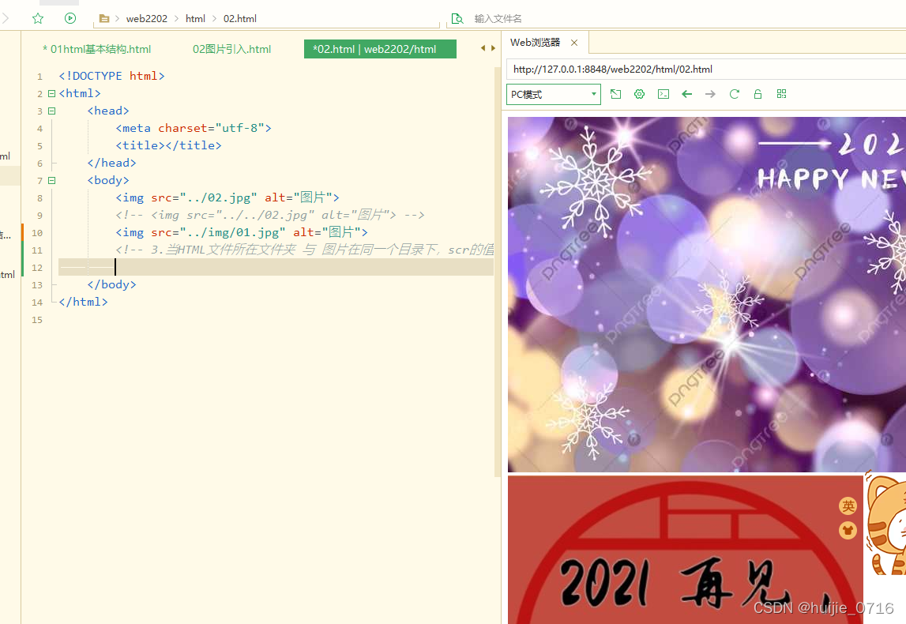Open the browser console icon
Viewport: 906px width, 624px height.
664,94
